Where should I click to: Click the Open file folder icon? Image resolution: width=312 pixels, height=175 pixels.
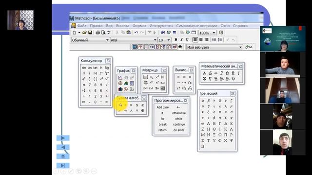pos(84,33)
